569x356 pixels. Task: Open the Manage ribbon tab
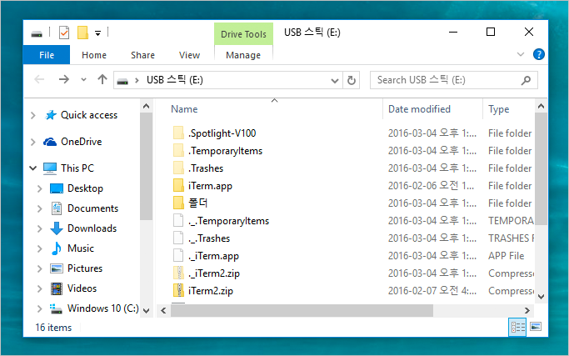(x=243, y=55)
